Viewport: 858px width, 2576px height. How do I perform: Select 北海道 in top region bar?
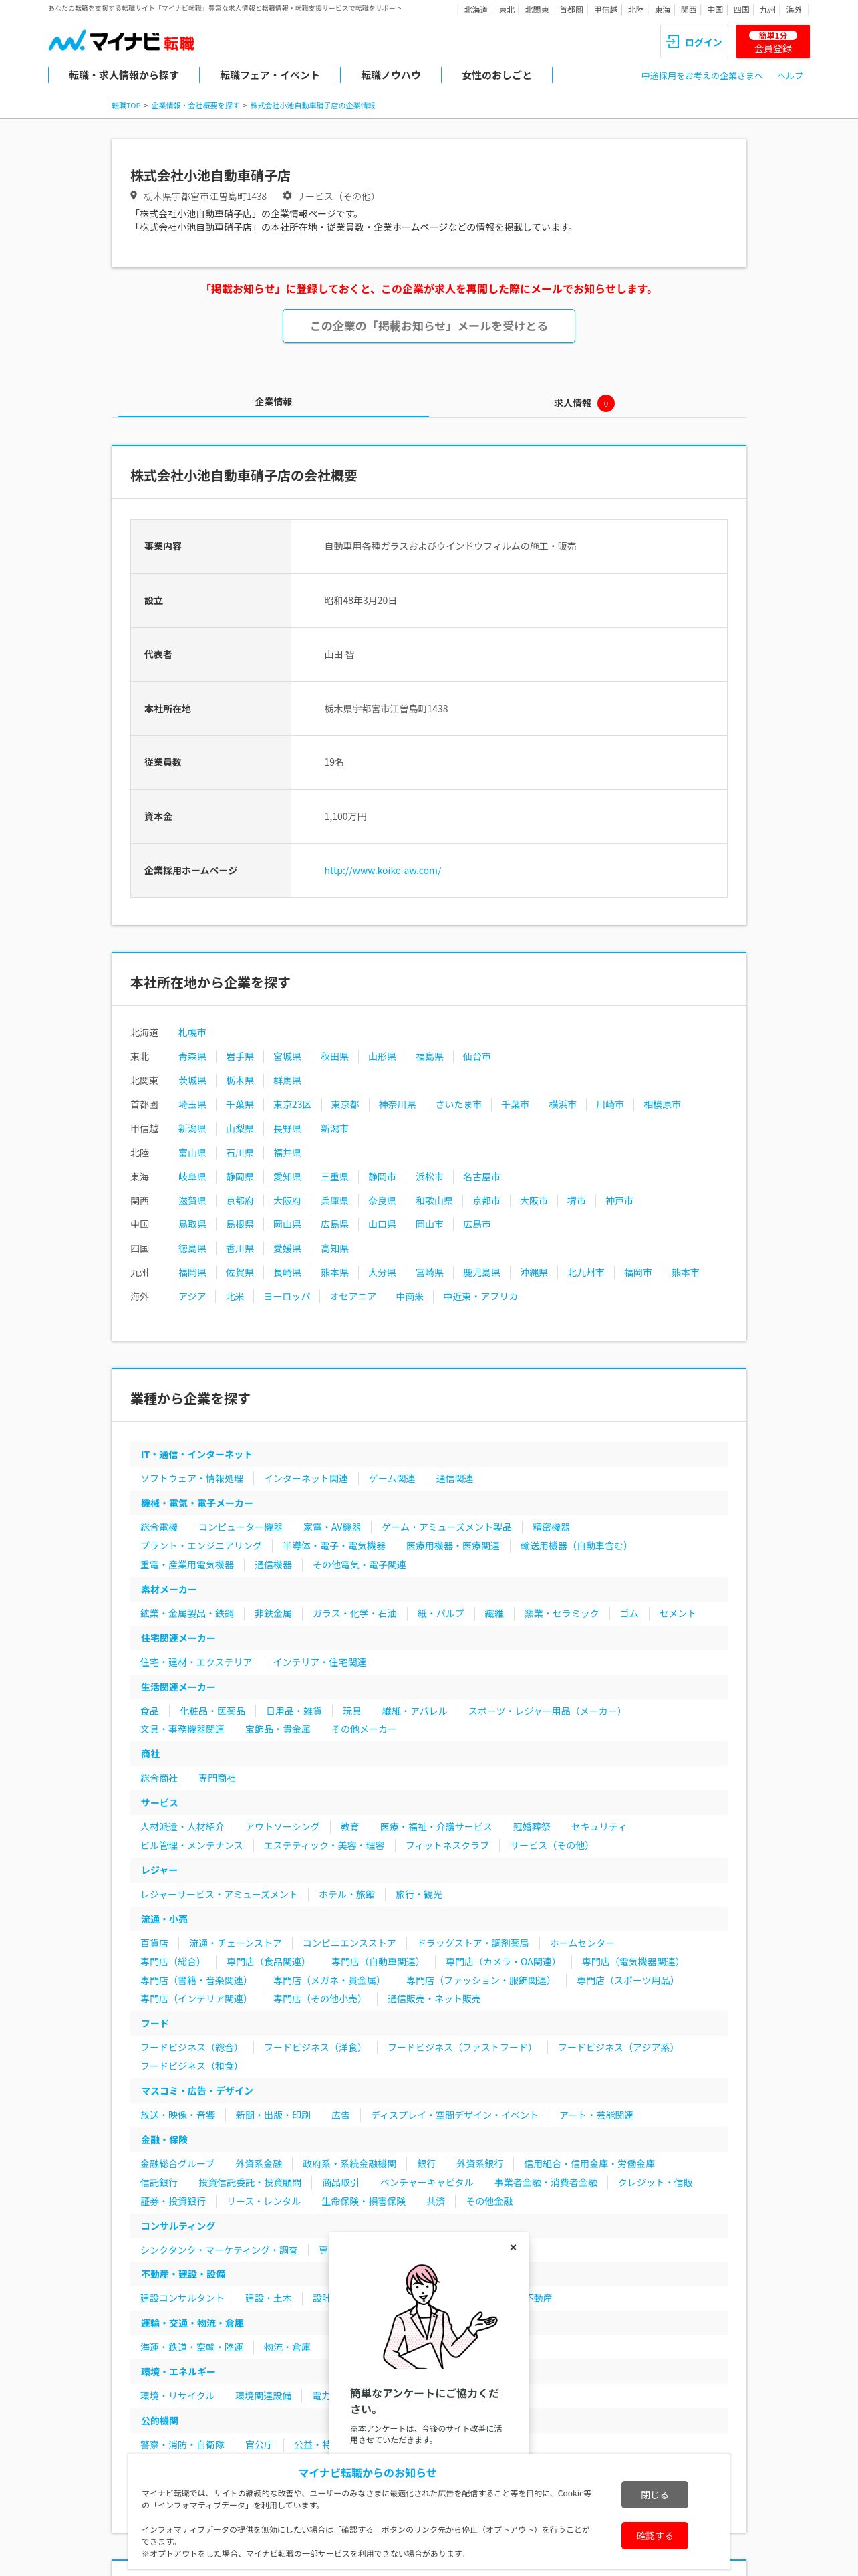pyautogui.click(x=476, y=10)
